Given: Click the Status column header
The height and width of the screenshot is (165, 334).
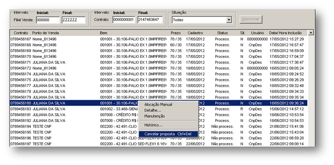Looking at the screenshot, I should (x=222, y=33).
